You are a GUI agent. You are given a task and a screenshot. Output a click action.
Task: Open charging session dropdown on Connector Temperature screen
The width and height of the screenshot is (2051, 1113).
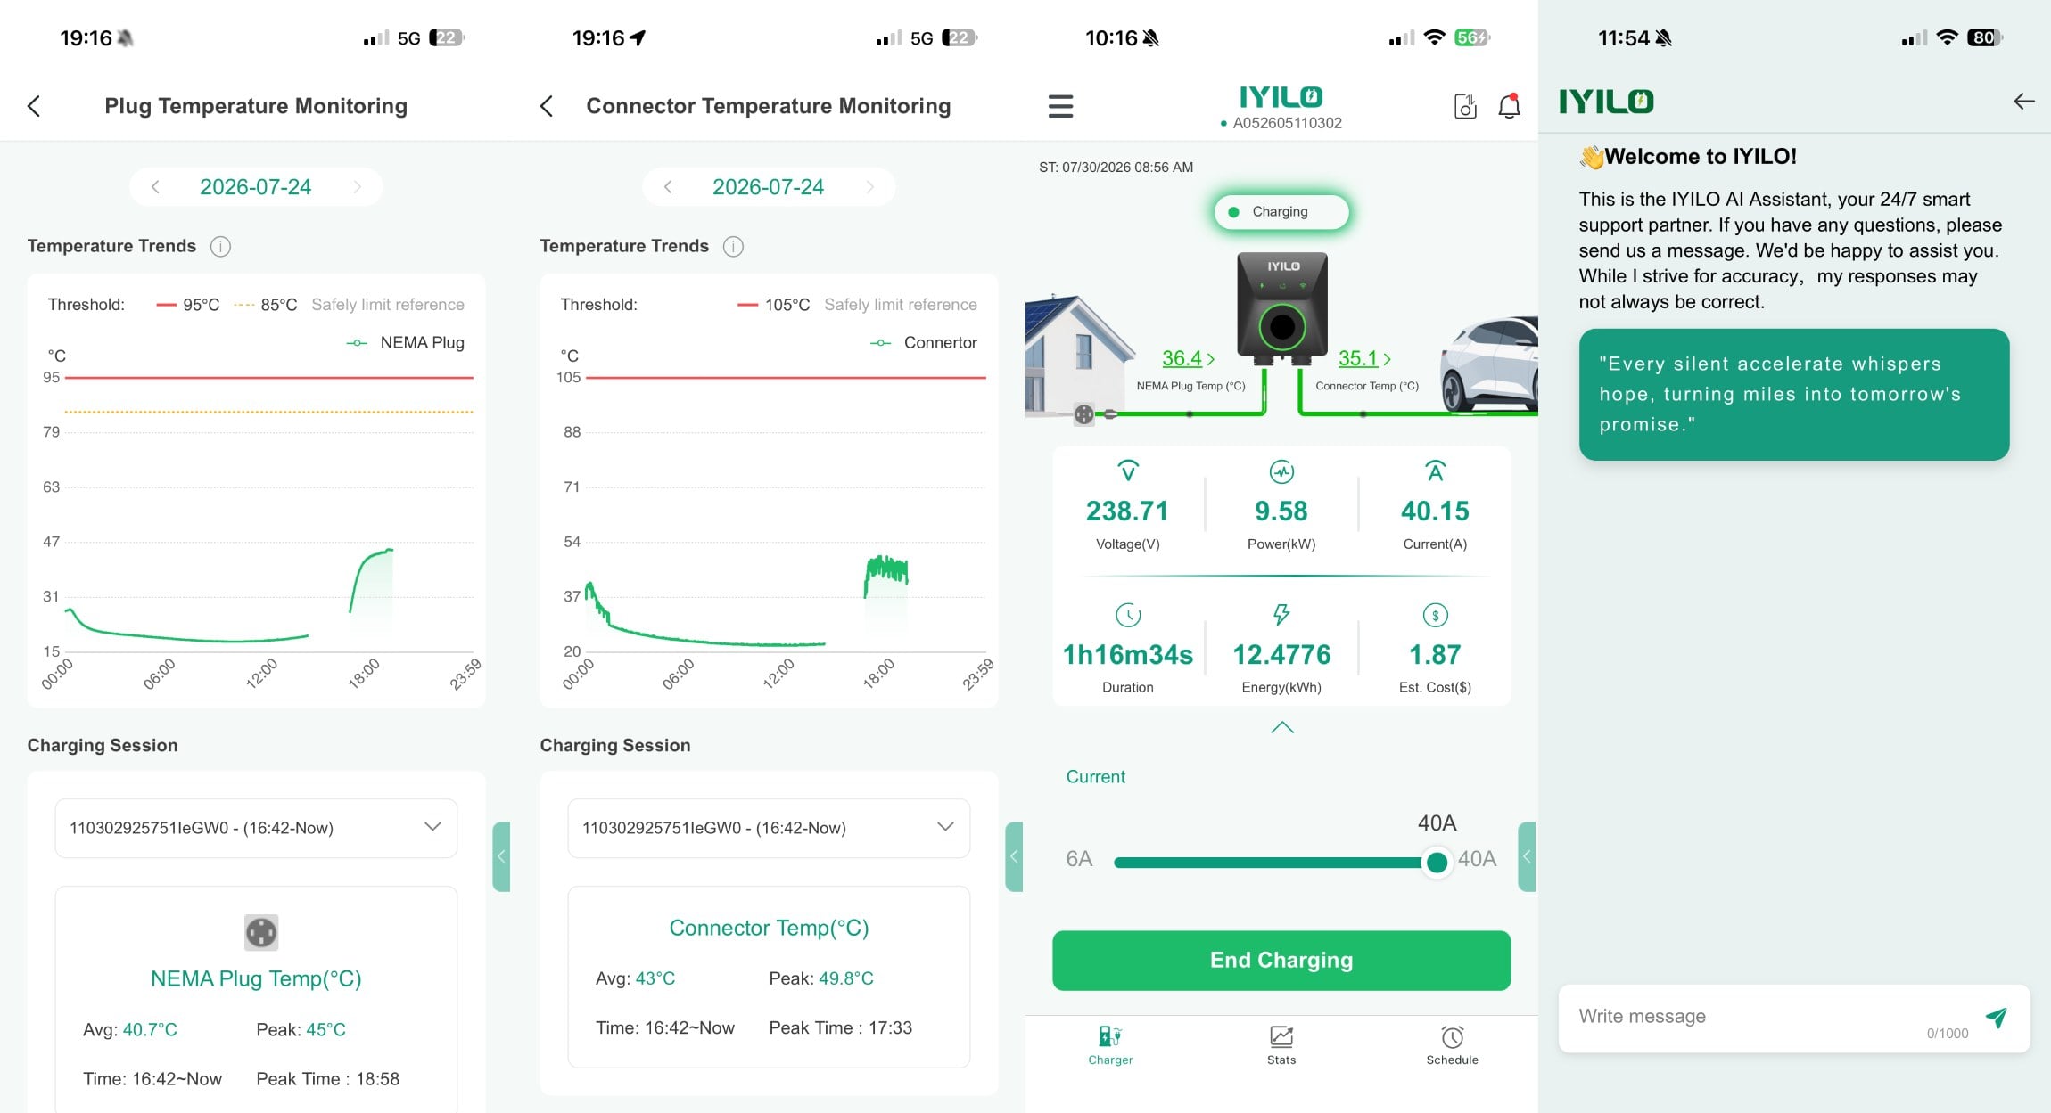(769, 828)
